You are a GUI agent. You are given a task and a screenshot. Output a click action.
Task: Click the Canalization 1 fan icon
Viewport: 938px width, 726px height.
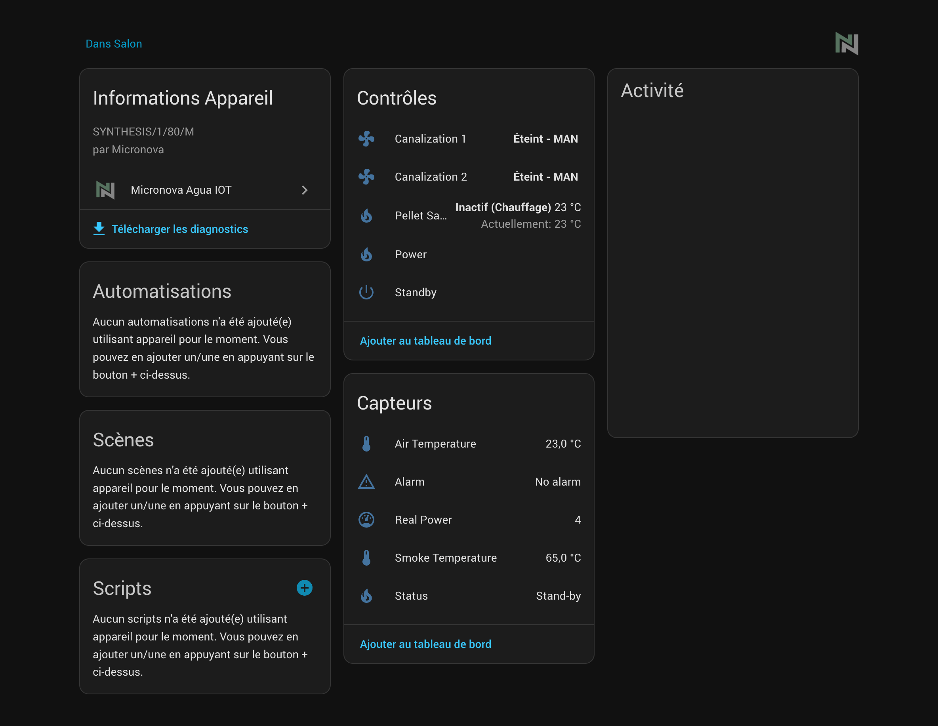pyautogui.click(x=366, y=139)
